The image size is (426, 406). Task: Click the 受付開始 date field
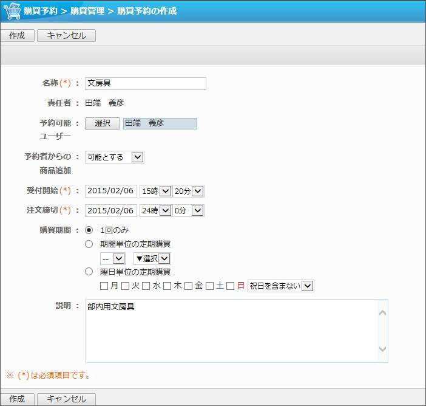(111, 191)
